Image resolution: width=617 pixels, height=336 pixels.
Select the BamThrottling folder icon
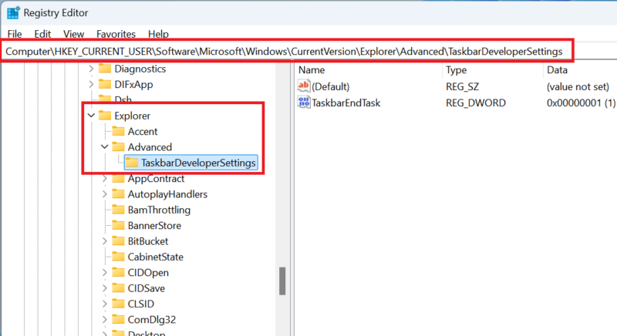pos(118,210)
